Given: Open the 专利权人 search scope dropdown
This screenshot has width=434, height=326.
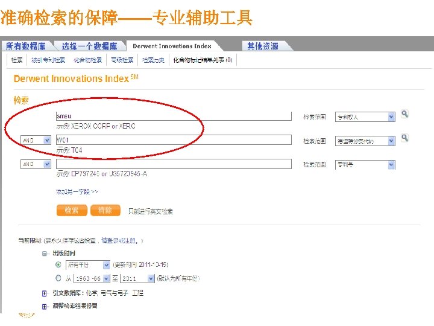Looking at the screenshot, I should pyautogui.click(x=365, y=117).
